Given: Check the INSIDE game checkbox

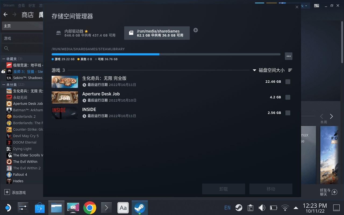Looking at the screenshot, I should [288, 113].
